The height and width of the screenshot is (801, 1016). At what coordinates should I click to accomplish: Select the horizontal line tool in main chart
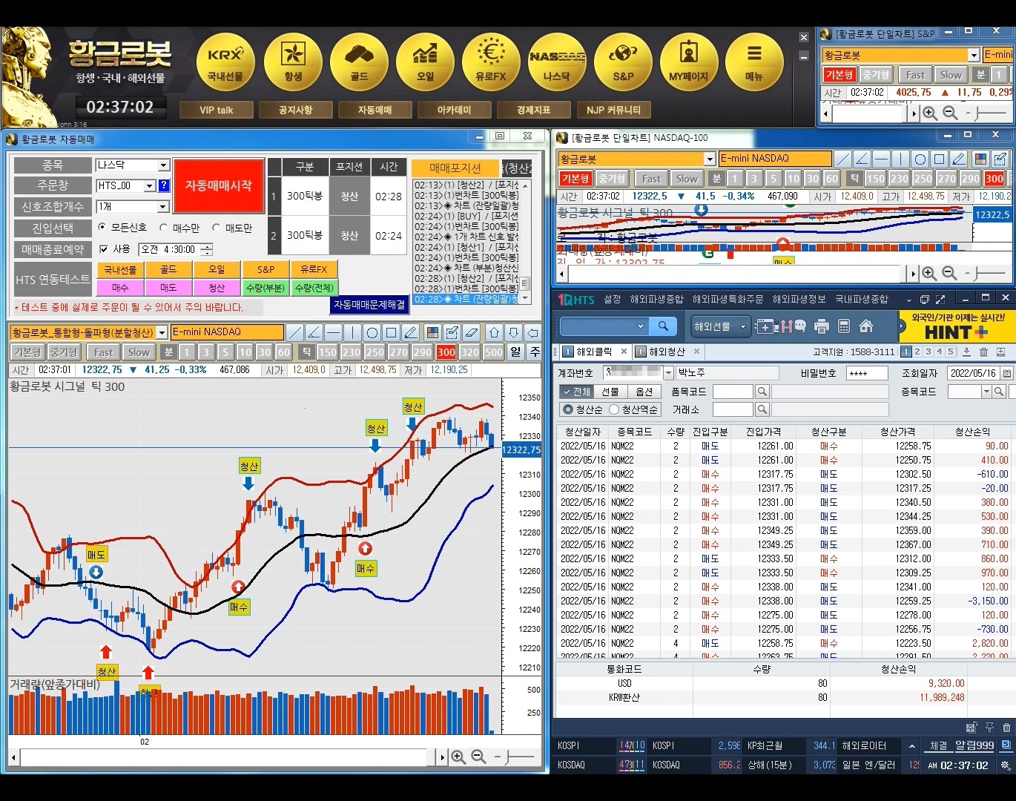pos(333,332)
